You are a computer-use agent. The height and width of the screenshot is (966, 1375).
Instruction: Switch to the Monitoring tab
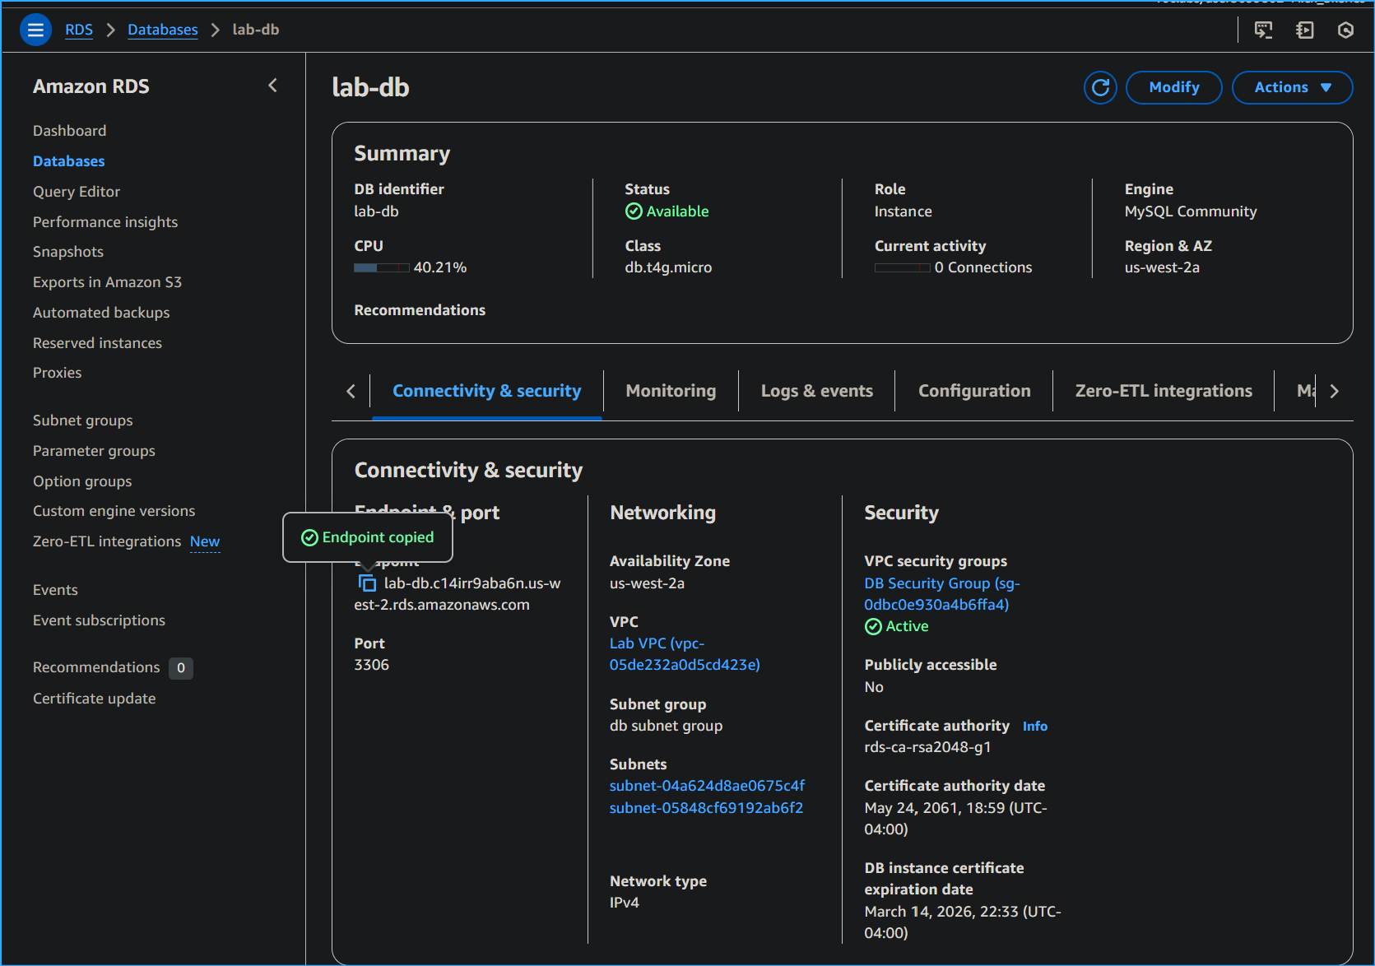coord(670,391)
